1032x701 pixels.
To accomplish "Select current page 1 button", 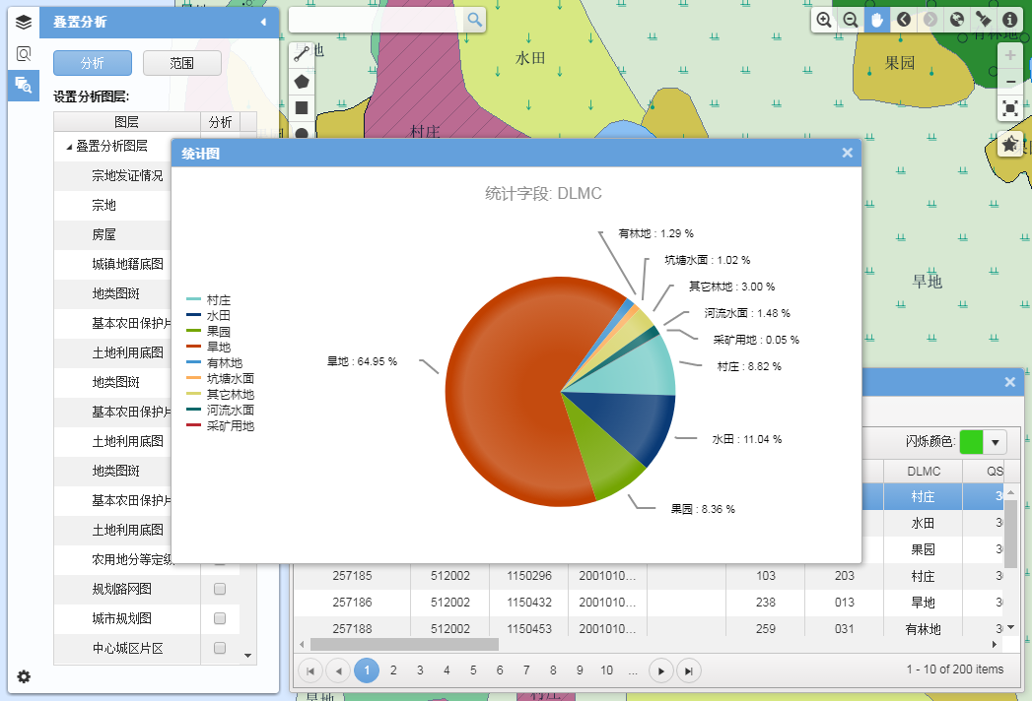I will point(367,670).
